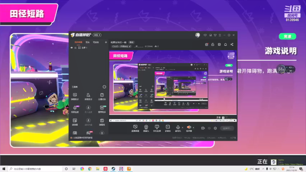Image resolution: width=306 pixels, height=172 pixels.
Task: Open the skin (shirt) icon in title bar
Action: tap(215, 35)
